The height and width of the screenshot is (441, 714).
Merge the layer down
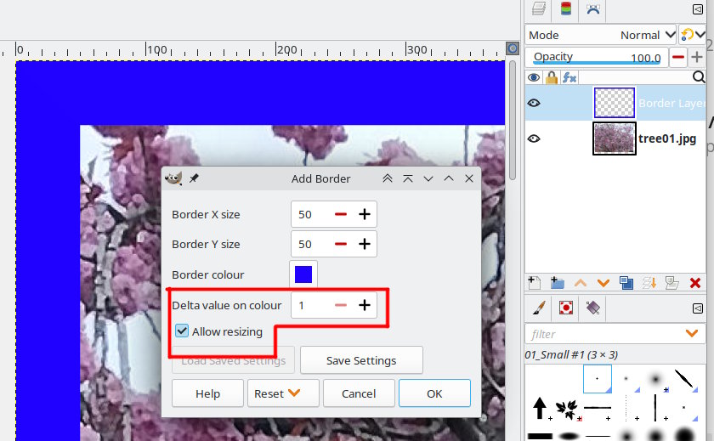point(649,283)
